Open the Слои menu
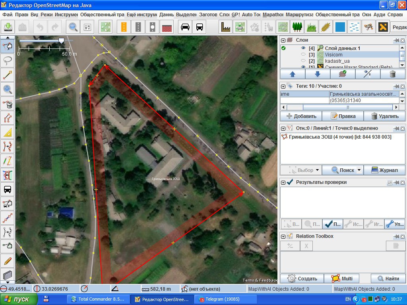 pos(224,15)
